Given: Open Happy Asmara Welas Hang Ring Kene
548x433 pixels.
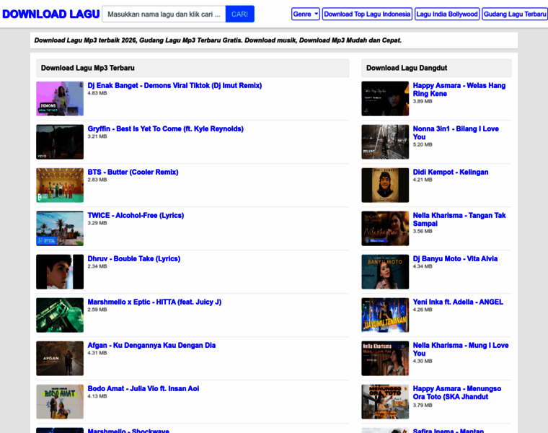Looking at the screenshot, I should [459, 89].
